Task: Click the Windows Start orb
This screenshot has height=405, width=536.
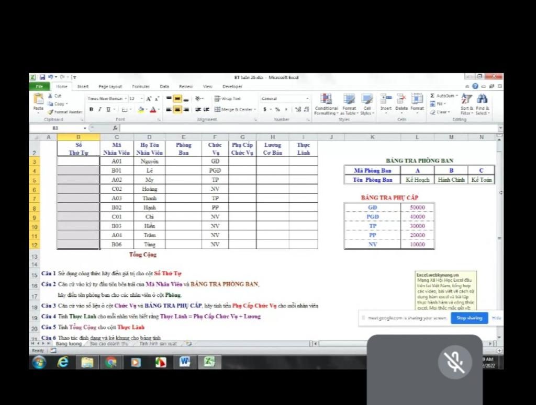Action: 39,362
